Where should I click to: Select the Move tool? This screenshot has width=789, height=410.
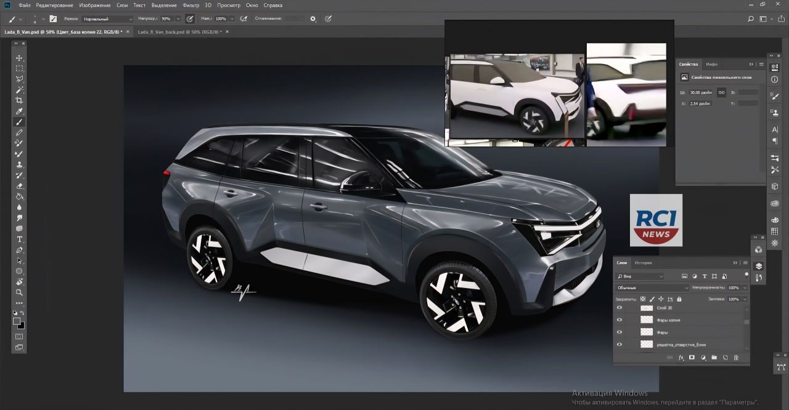19,58
